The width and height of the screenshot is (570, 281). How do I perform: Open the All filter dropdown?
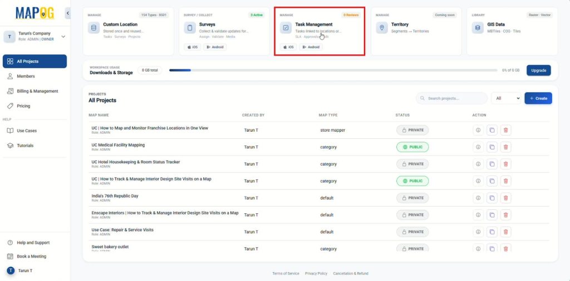pyautogui.click(x=505, y=98)
